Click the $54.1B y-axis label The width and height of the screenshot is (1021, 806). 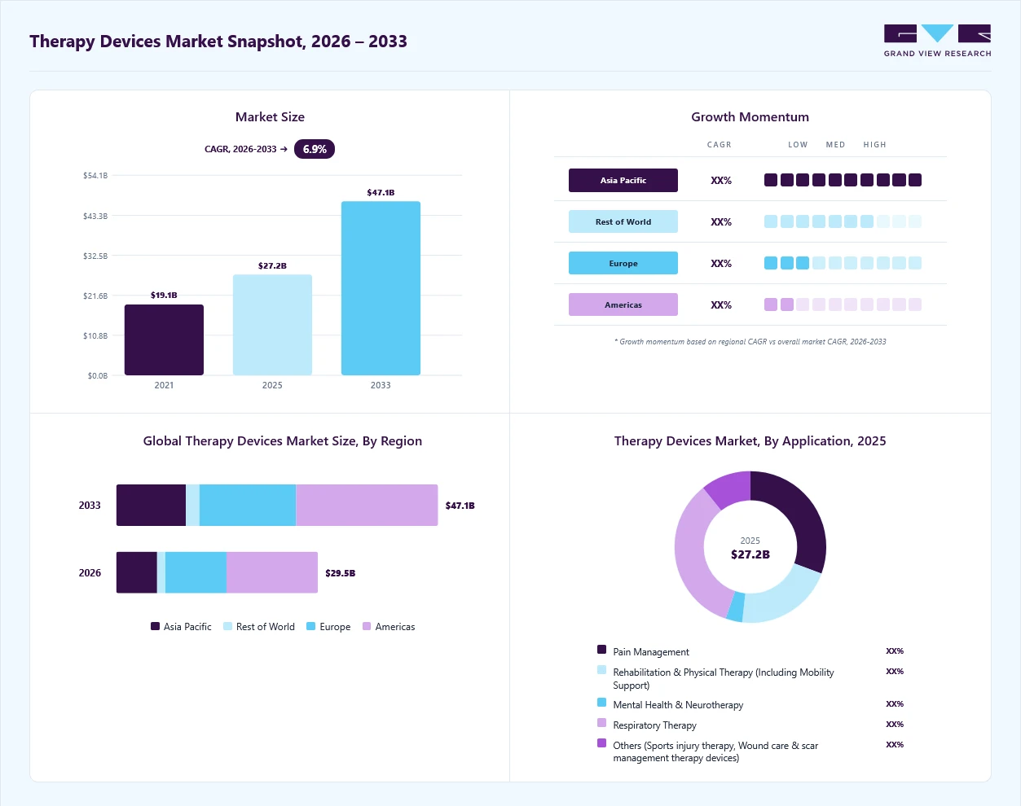pos(95,176)
